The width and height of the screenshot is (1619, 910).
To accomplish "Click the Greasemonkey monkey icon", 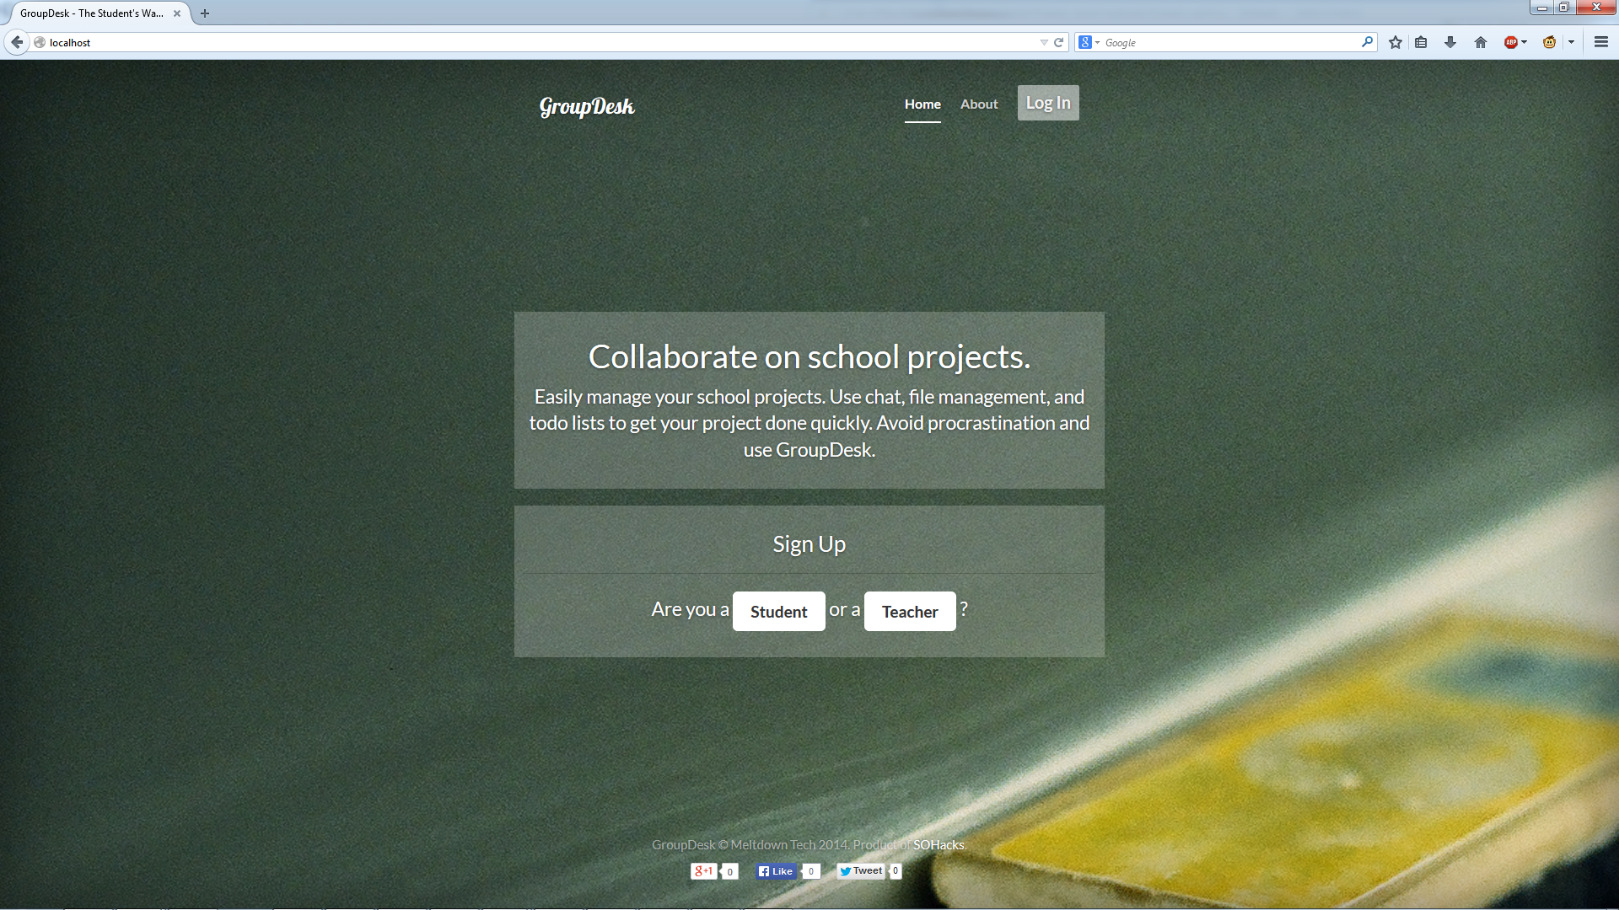I will click(1549, 42).
